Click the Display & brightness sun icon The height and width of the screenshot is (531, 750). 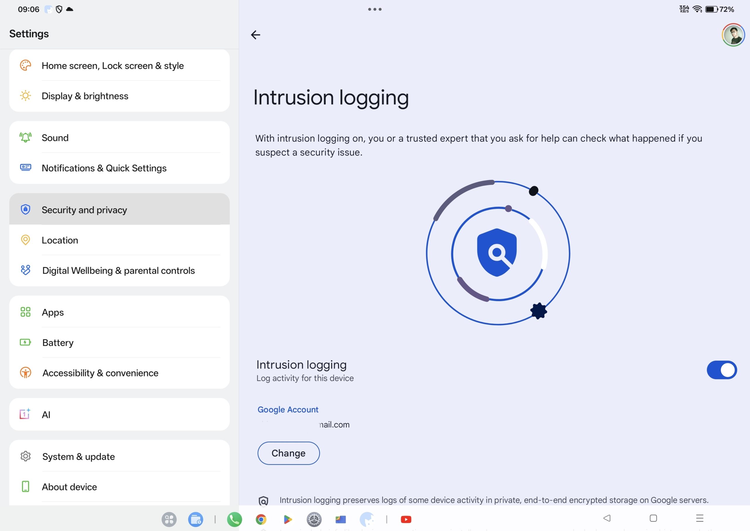25,96
